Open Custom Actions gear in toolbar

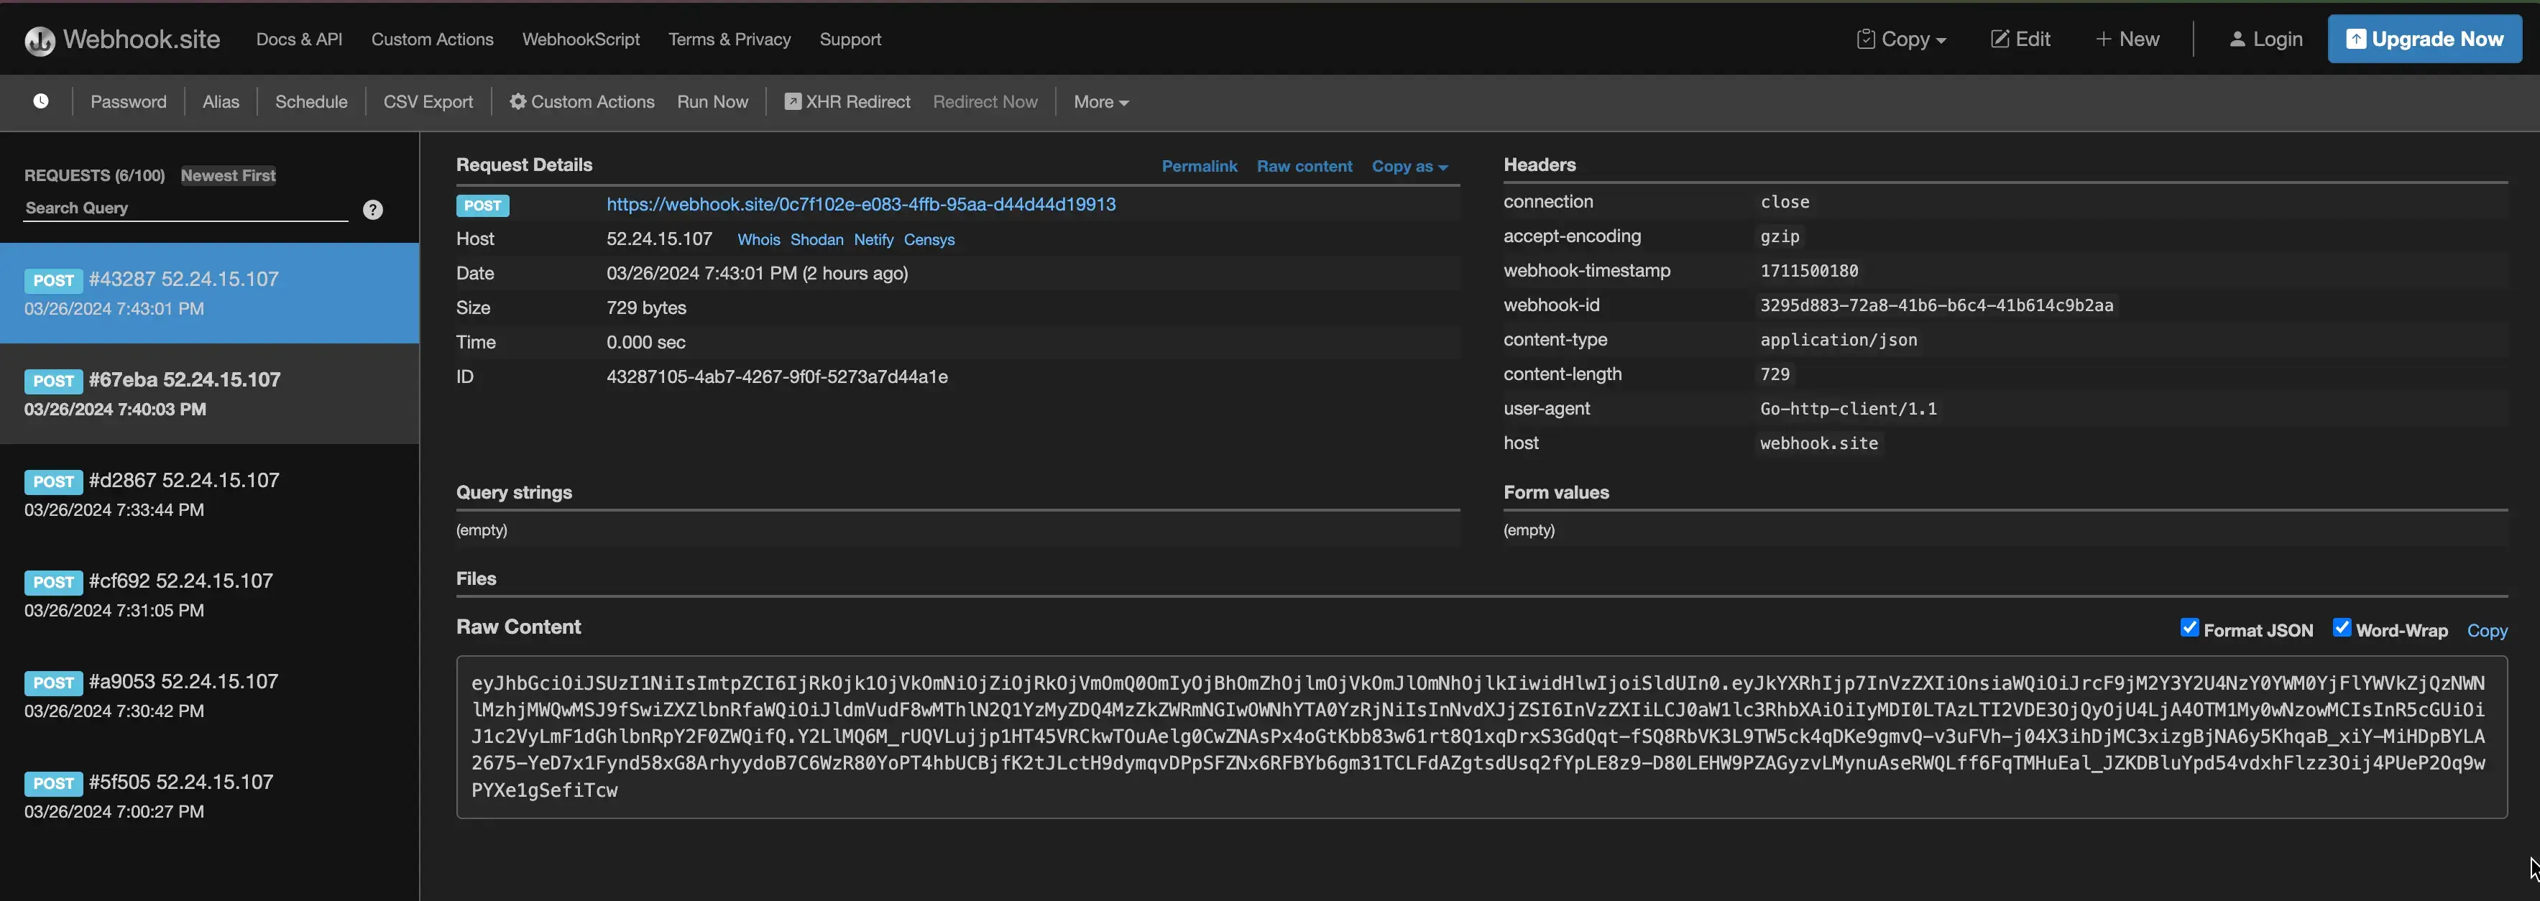[x=581, y=101]
